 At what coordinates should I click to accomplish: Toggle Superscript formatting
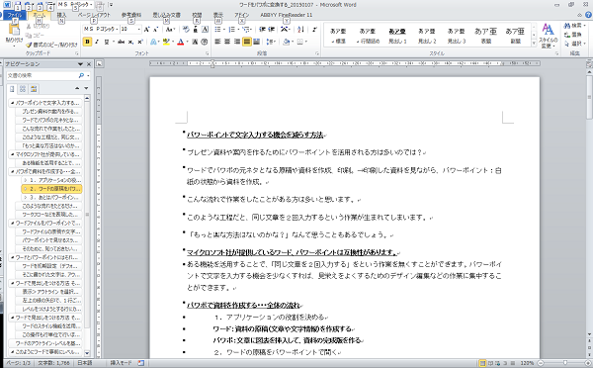click(139, 42)
